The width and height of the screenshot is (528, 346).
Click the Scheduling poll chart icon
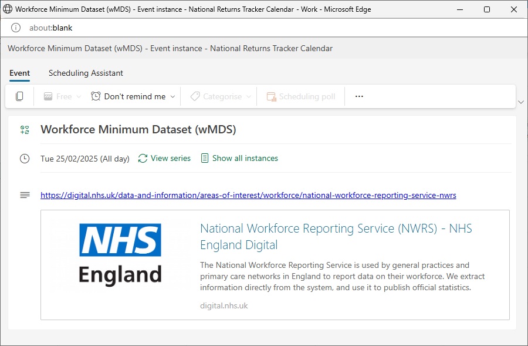pyautogui.click(x=272, y=96)
